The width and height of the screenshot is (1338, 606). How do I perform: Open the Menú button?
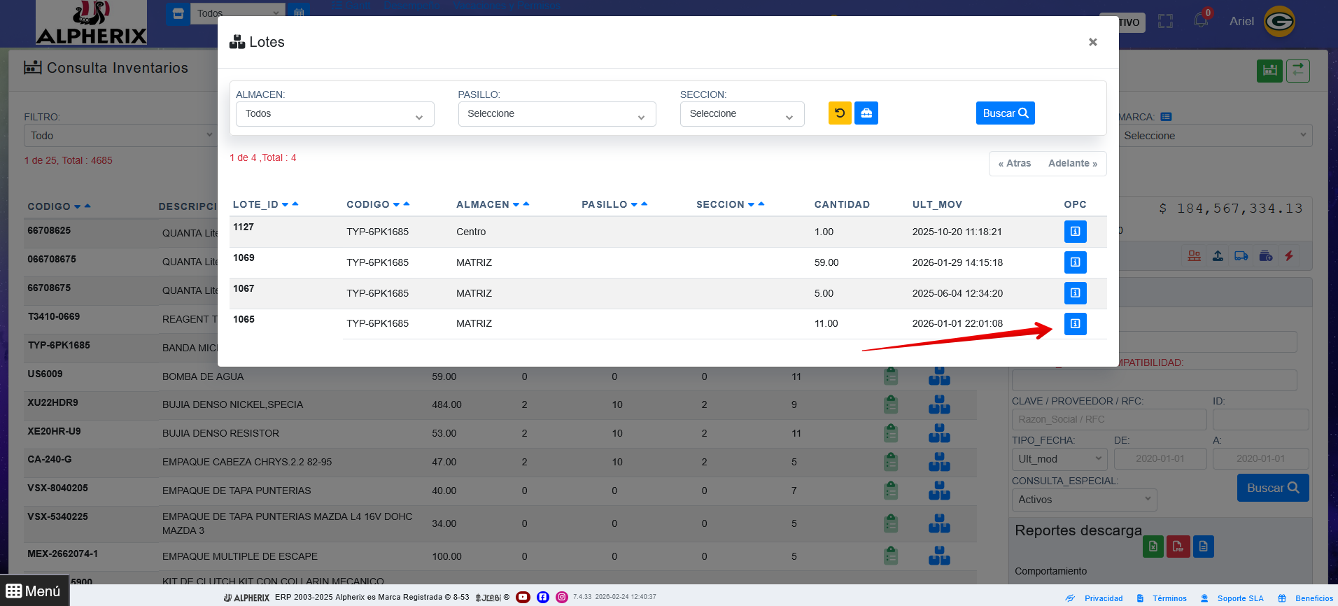click(x=34, y=591)
